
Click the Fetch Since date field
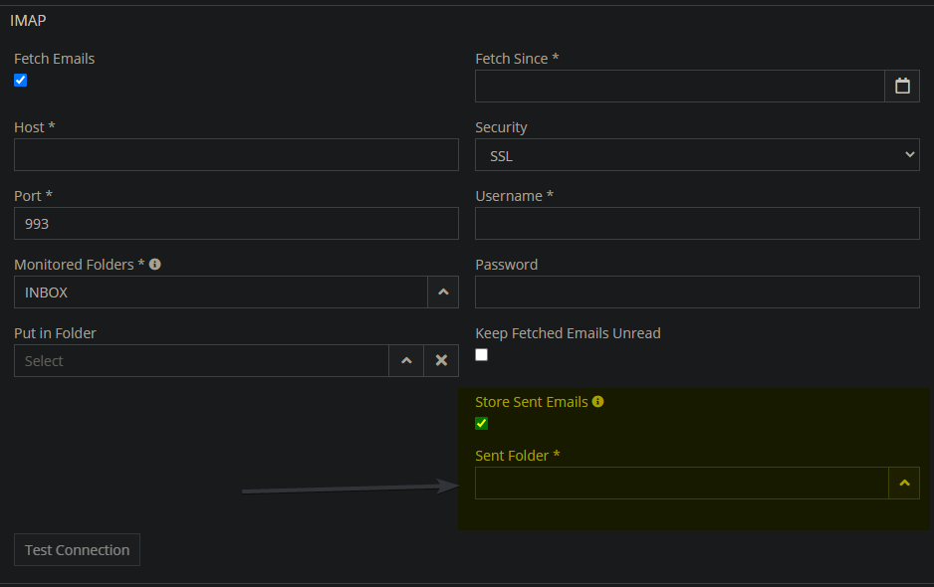coord(679,87)
